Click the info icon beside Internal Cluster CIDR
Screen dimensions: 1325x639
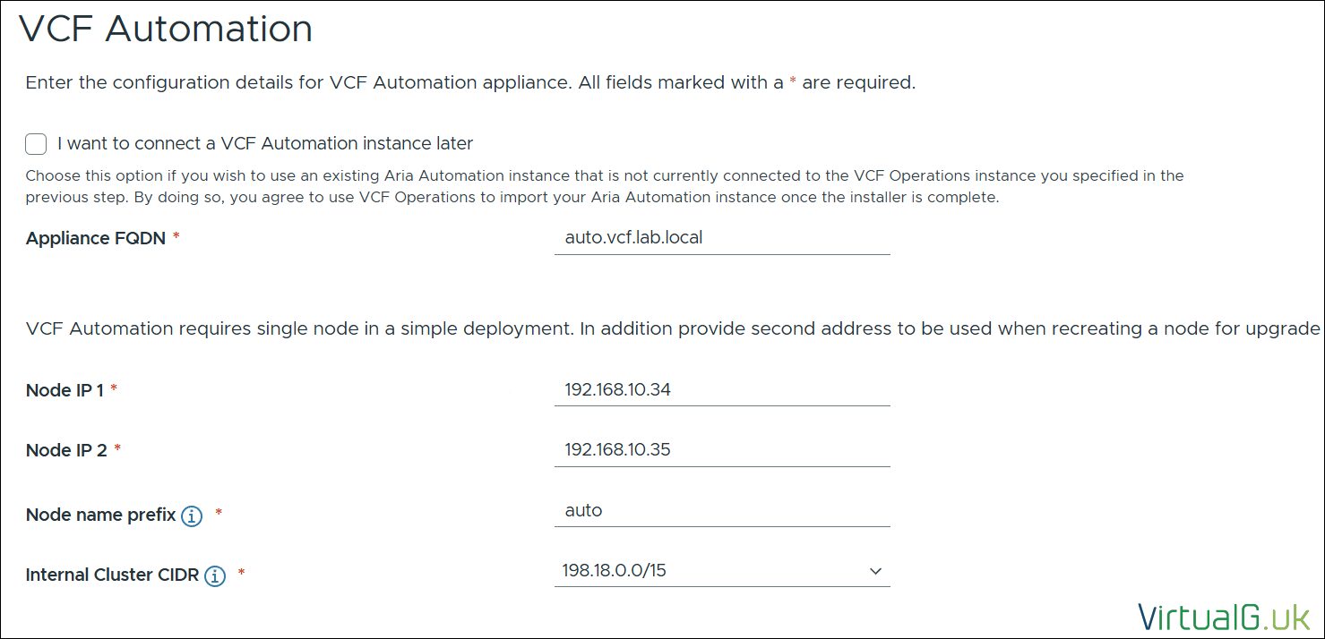click(215, 575)
